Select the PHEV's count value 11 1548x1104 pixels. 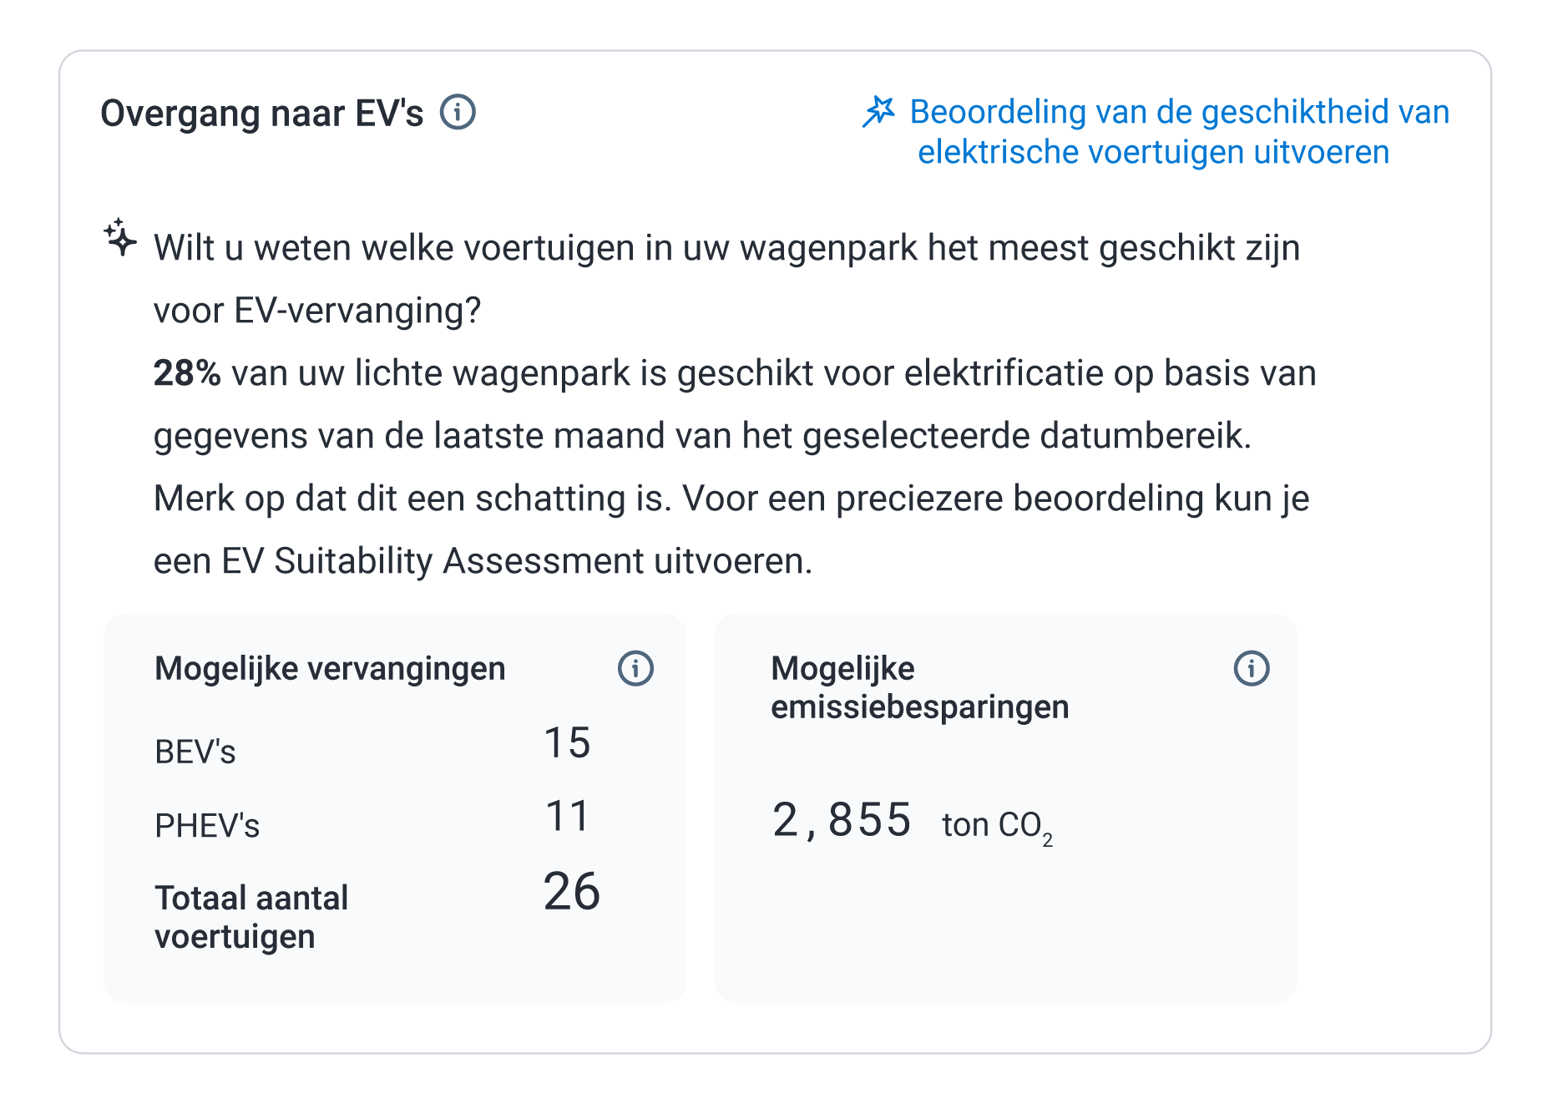[568, 815]
